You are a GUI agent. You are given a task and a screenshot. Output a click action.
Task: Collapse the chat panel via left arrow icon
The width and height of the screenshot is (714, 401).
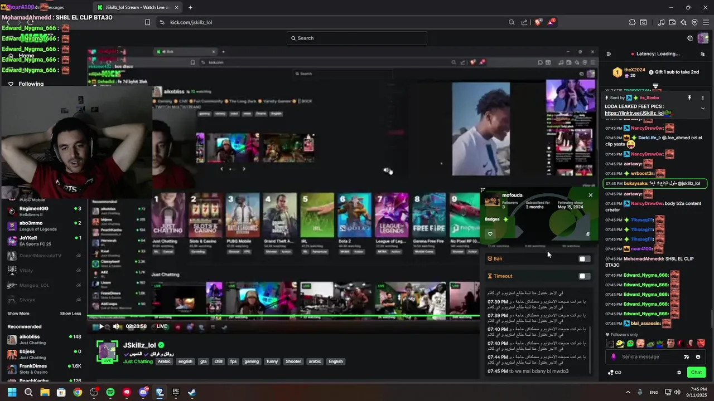point(609,54)
